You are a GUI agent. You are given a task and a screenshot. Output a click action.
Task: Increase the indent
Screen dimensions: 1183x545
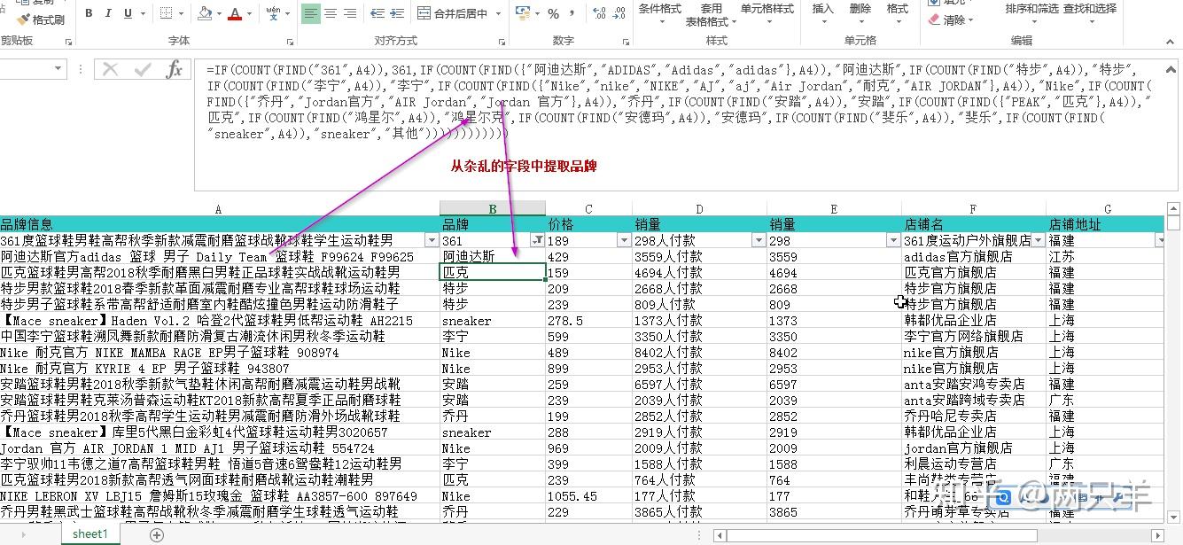click(x=398, y=13)
